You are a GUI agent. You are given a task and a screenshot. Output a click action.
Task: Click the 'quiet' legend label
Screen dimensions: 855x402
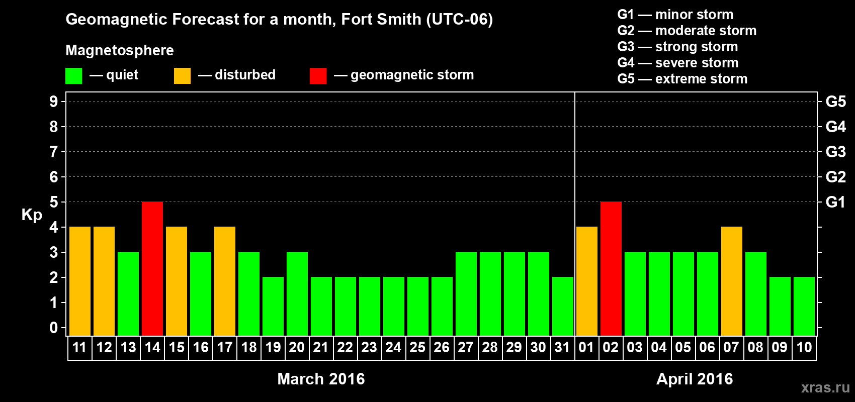[122, 75]
